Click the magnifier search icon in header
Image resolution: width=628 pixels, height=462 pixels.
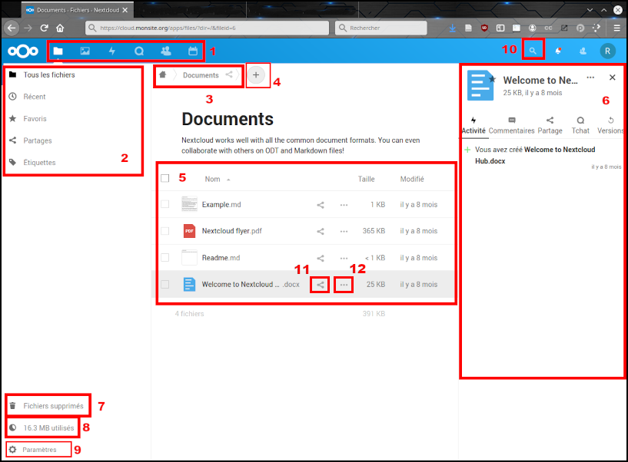[x=532, y=51]
